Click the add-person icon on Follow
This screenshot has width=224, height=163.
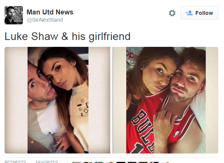point(189,13)
